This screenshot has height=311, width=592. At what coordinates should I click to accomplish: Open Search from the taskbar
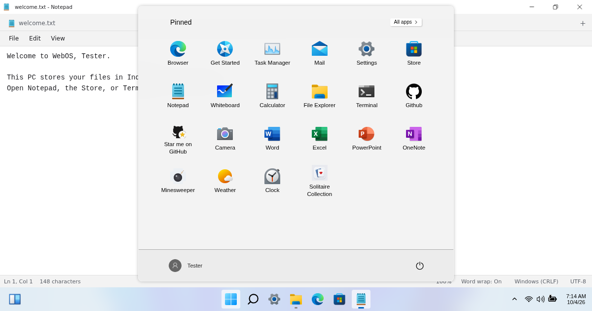click(253, 299)
